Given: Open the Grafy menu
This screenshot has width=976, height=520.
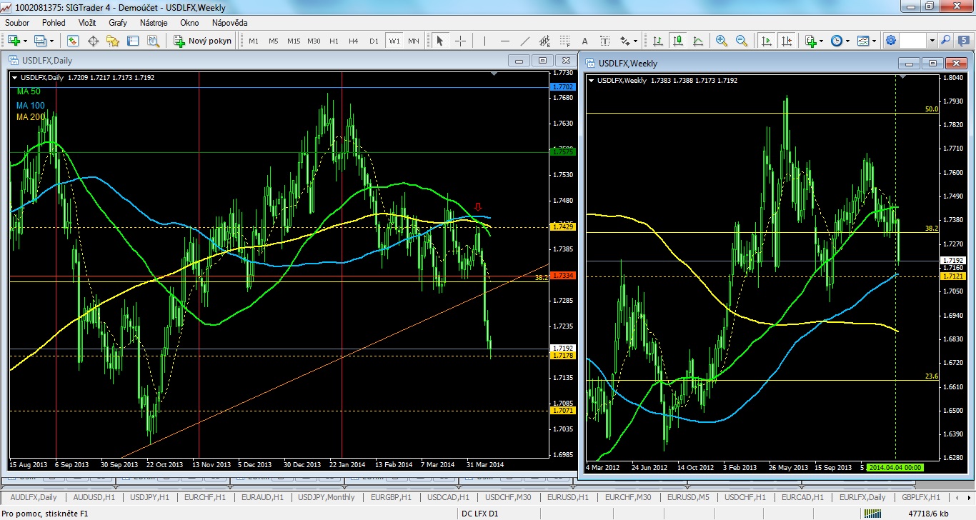Looking at the screenshot, I should click(118, 23).
